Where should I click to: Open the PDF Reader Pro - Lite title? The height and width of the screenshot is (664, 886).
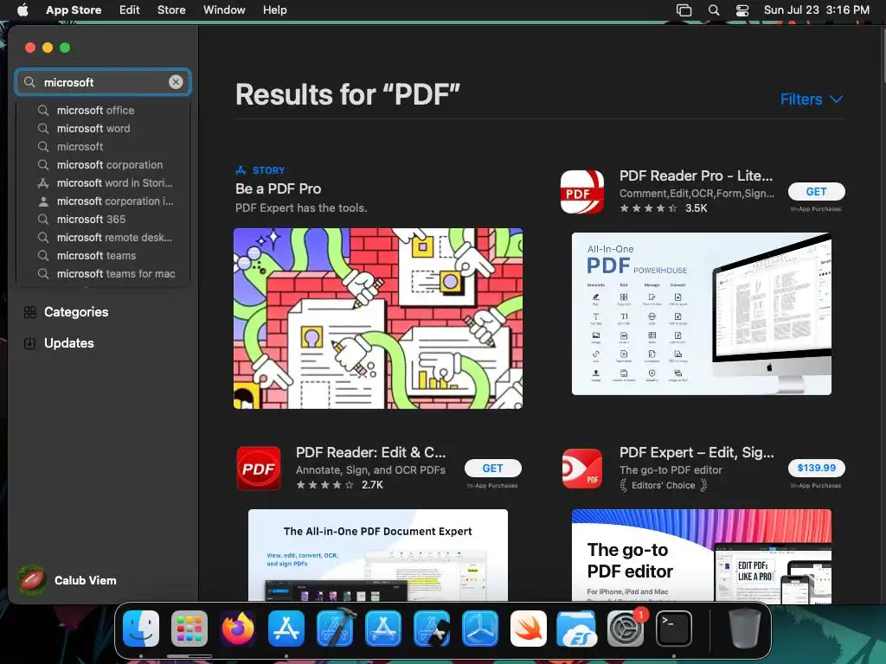click(x=696, y=176)
